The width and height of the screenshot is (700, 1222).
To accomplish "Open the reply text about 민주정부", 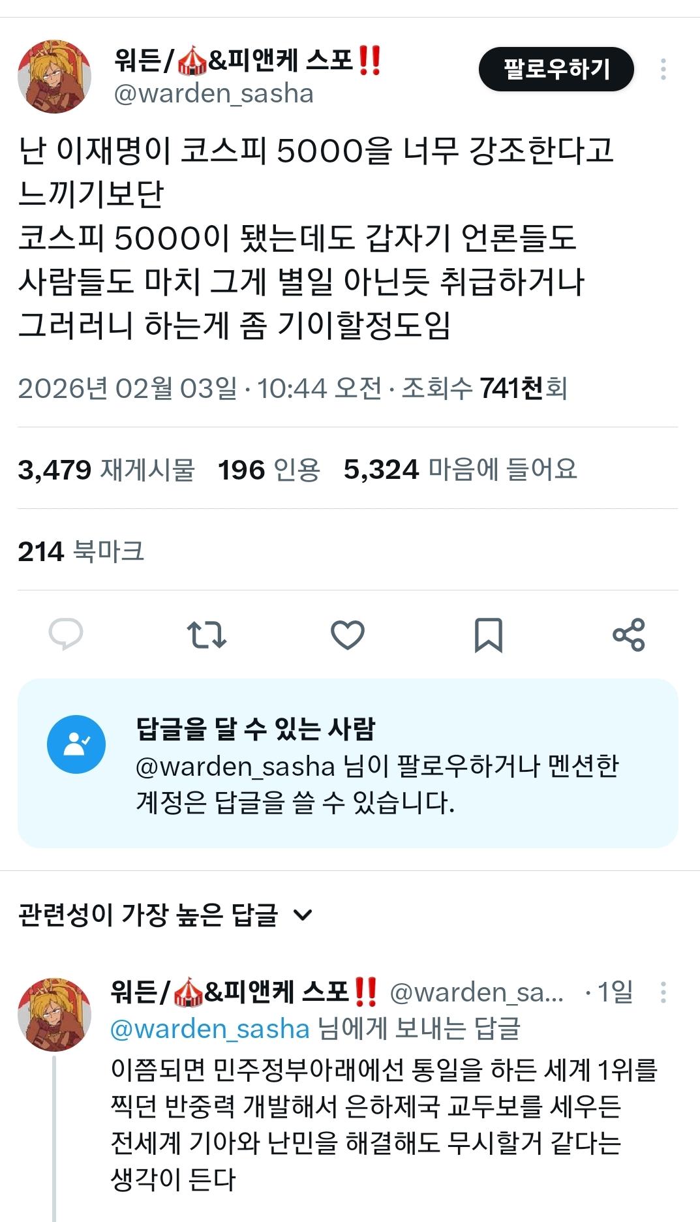I will pyautogui.click(x=384, y=1124).
